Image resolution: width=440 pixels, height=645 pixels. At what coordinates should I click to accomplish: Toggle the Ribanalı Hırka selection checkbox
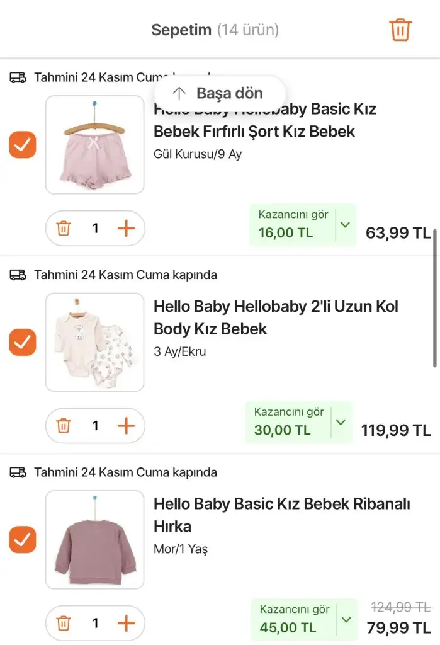tap(23, 540)
